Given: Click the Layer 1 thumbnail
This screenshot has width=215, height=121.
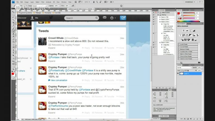Looking at the screenshot, I should click(x=181, y=74).
